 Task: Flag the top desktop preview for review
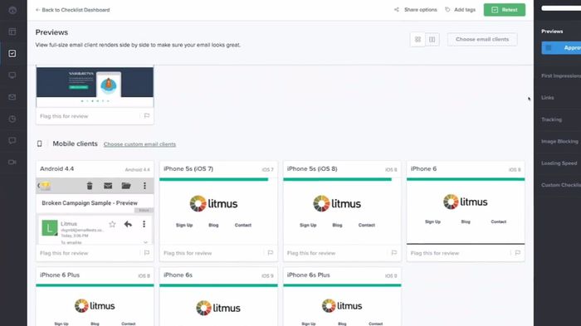coord(147,116)
